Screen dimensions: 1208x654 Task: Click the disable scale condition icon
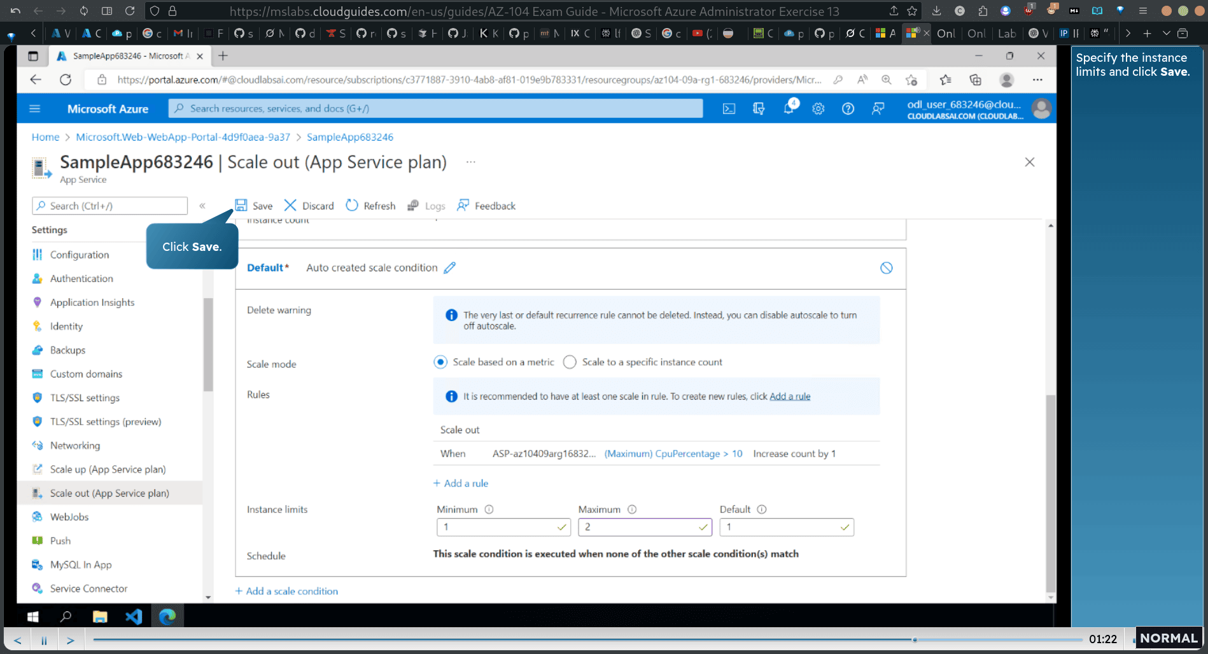click(x=886, y=267)
